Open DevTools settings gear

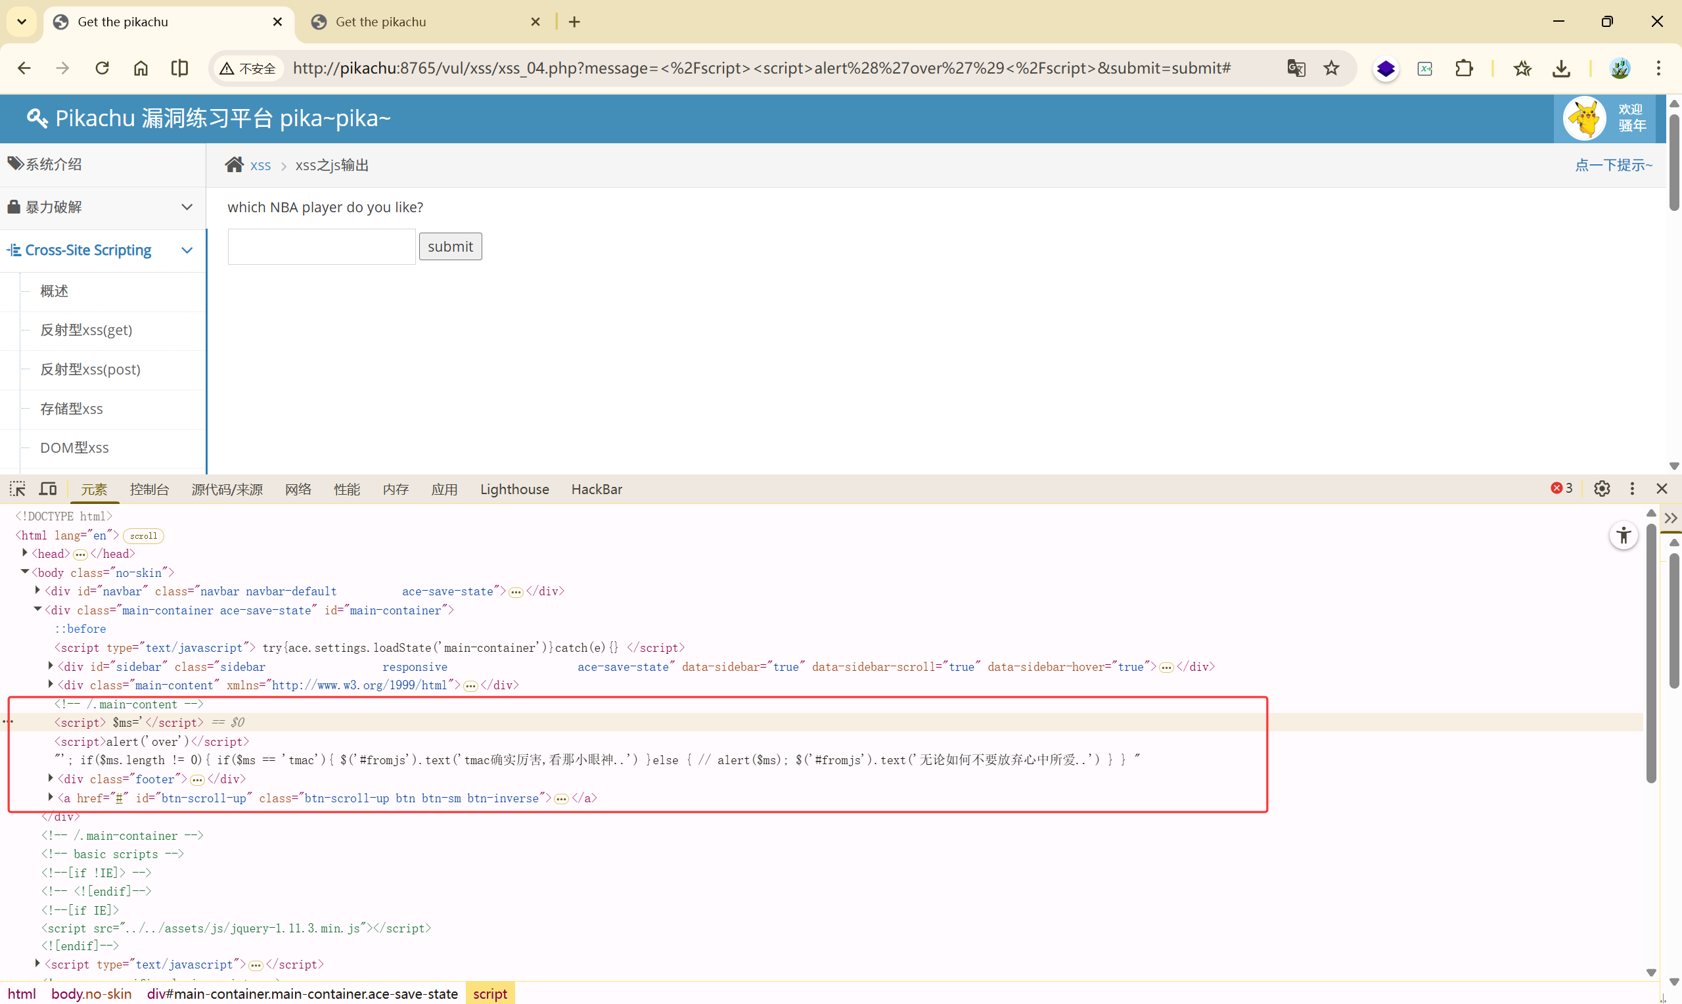point(1602,488)
